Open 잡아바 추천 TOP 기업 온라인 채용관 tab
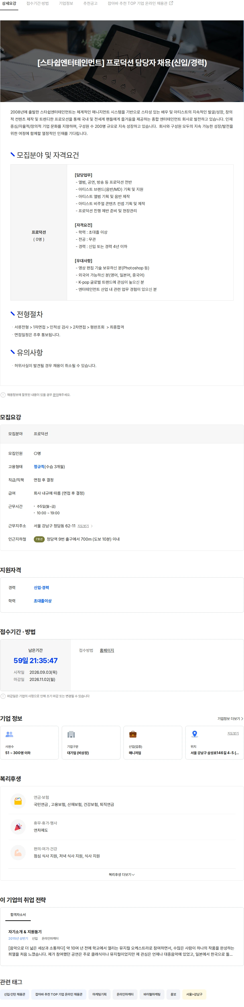 (137, 4)
